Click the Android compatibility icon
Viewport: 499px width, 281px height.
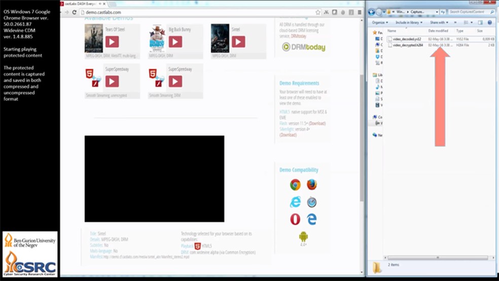coord(303,237)
